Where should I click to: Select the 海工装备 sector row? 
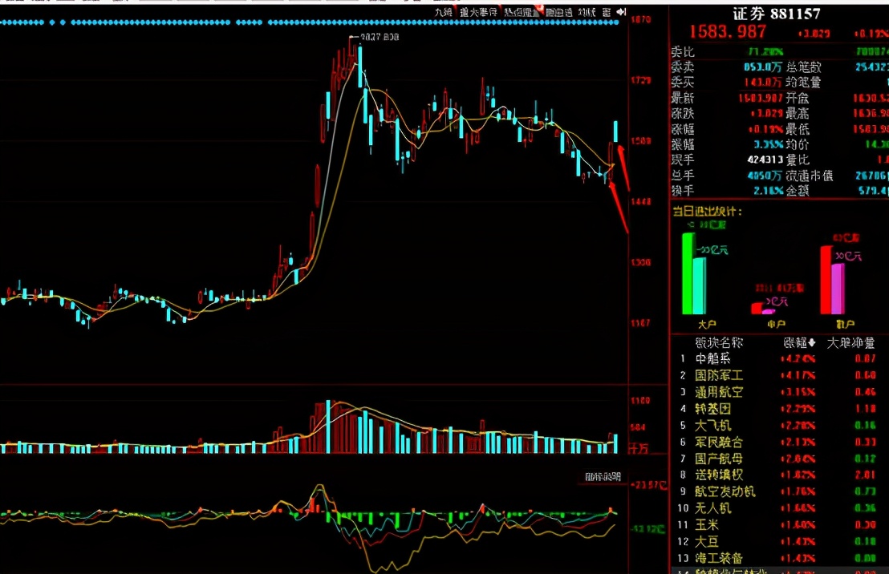point(779,558)
